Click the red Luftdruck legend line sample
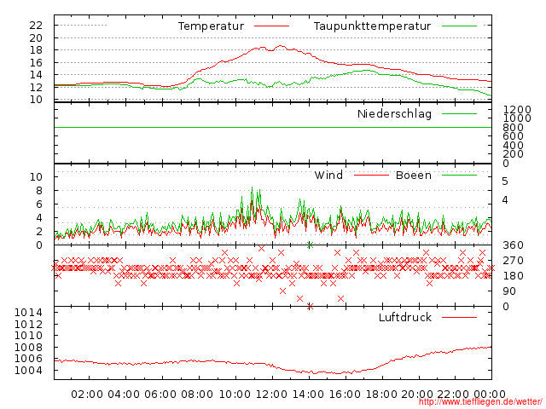The height and width of the screenshot is (409, 546). pos(459,317)
